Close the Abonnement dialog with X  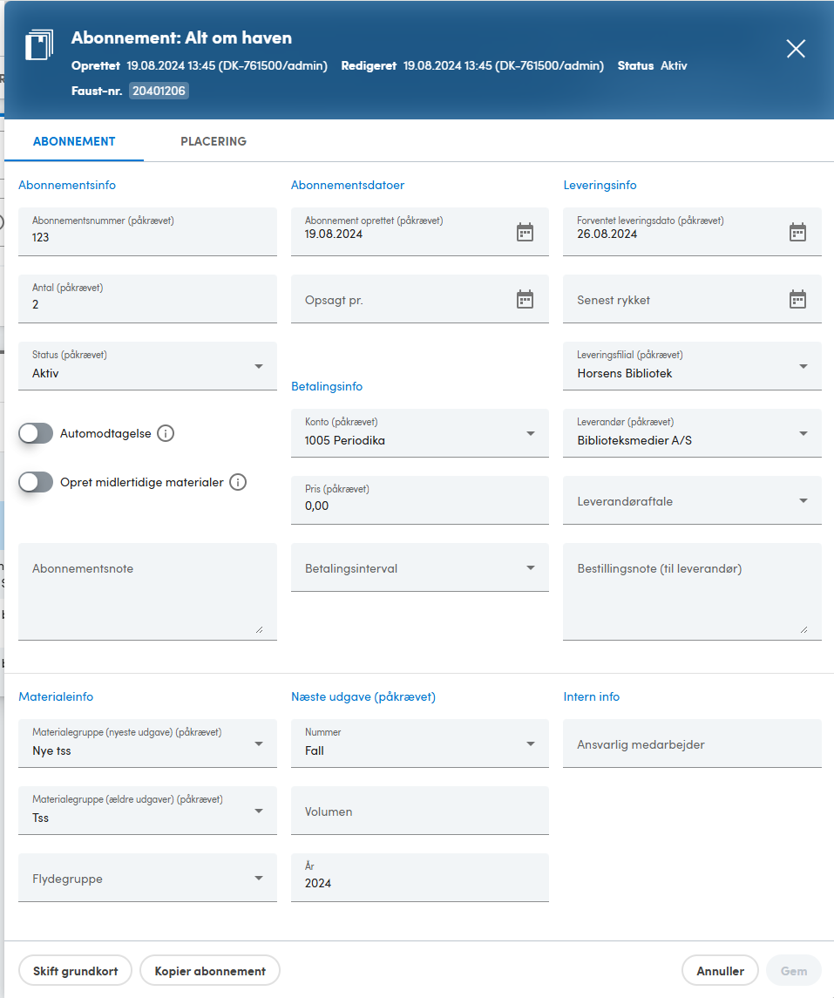pyautogui.click(x=796, y=48)
